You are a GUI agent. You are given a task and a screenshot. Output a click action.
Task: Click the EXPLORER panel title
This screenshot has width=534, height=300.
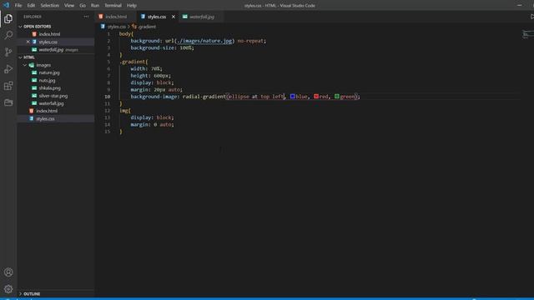tap(33, 17)
